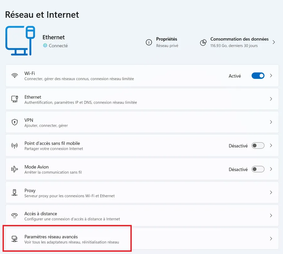Expand the Wi-Fi row chevron
283x254 pixels.
click(x=271, y=76)
